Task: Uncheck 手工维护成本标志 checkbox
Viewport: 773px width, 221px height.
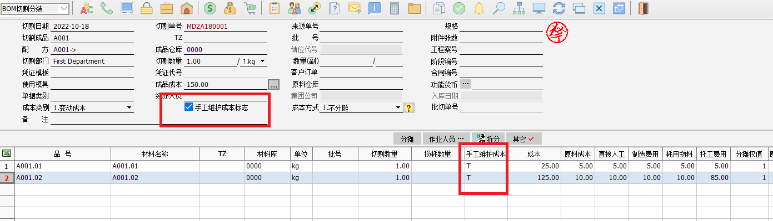Action: 189,107
